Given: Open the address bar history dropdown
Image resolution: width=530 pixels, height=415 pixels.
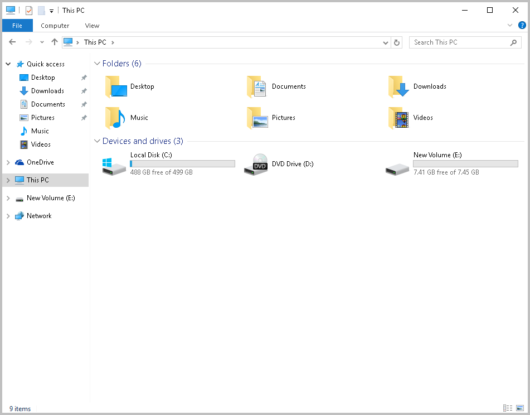Looking at the screenshot, I should 386,42.
